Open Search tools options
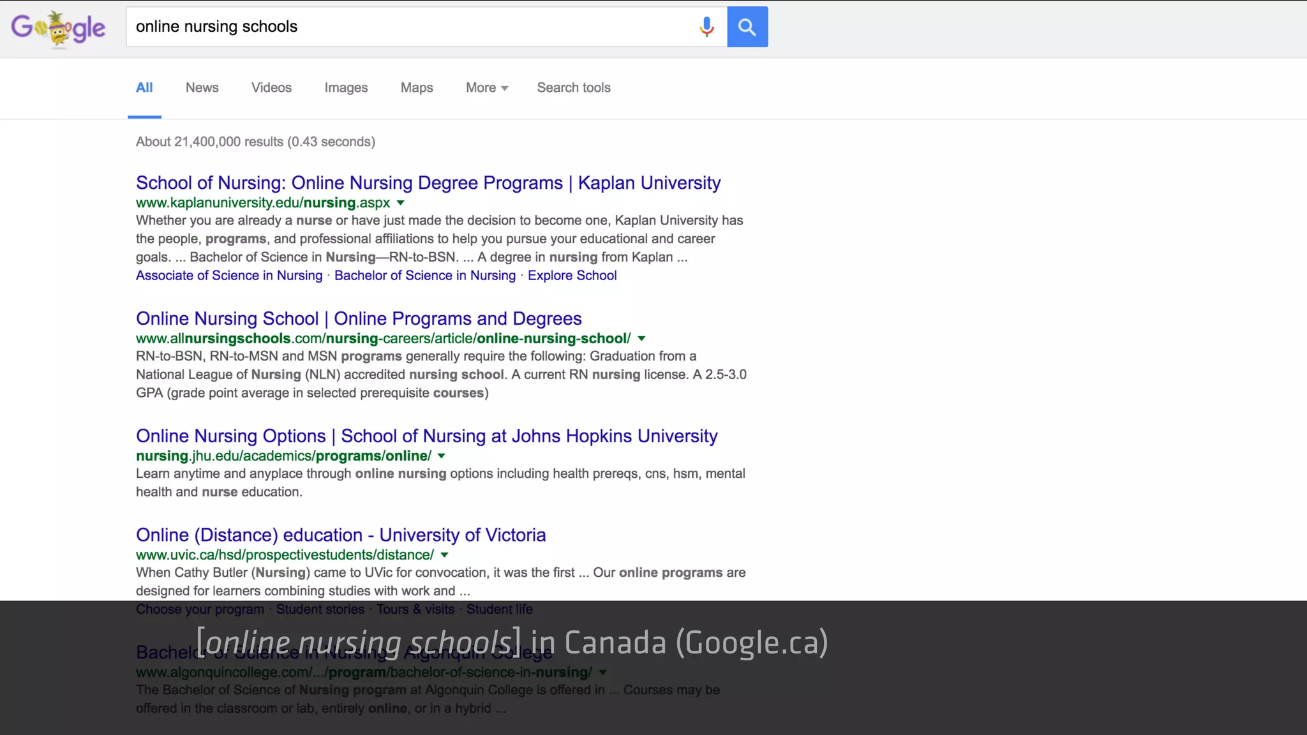1307x735 pixels. [574, 88]
